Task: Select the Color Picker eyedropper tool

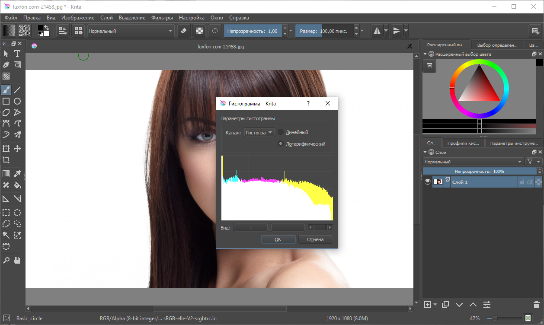Action: pos(17,174)
